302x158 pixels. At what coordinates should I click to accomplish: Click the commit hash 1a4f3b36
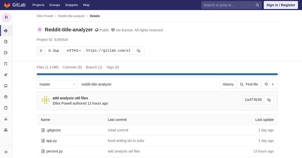tap(253, 100)
